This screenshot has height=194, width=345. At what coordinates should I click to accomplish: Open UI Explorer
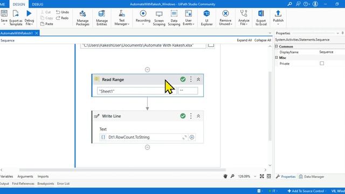(206, 18)
